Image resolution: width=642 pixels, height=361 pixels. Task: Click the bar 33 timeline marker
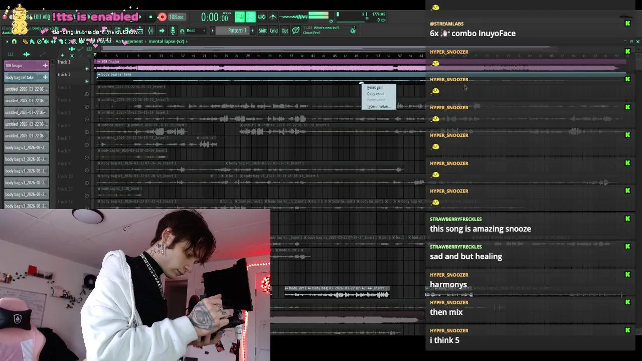(269, 56)
